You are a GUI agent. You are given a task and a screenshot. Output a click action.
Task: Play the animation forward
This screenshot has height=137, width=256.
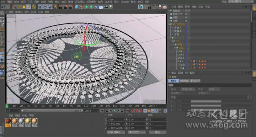pos(114,111)
